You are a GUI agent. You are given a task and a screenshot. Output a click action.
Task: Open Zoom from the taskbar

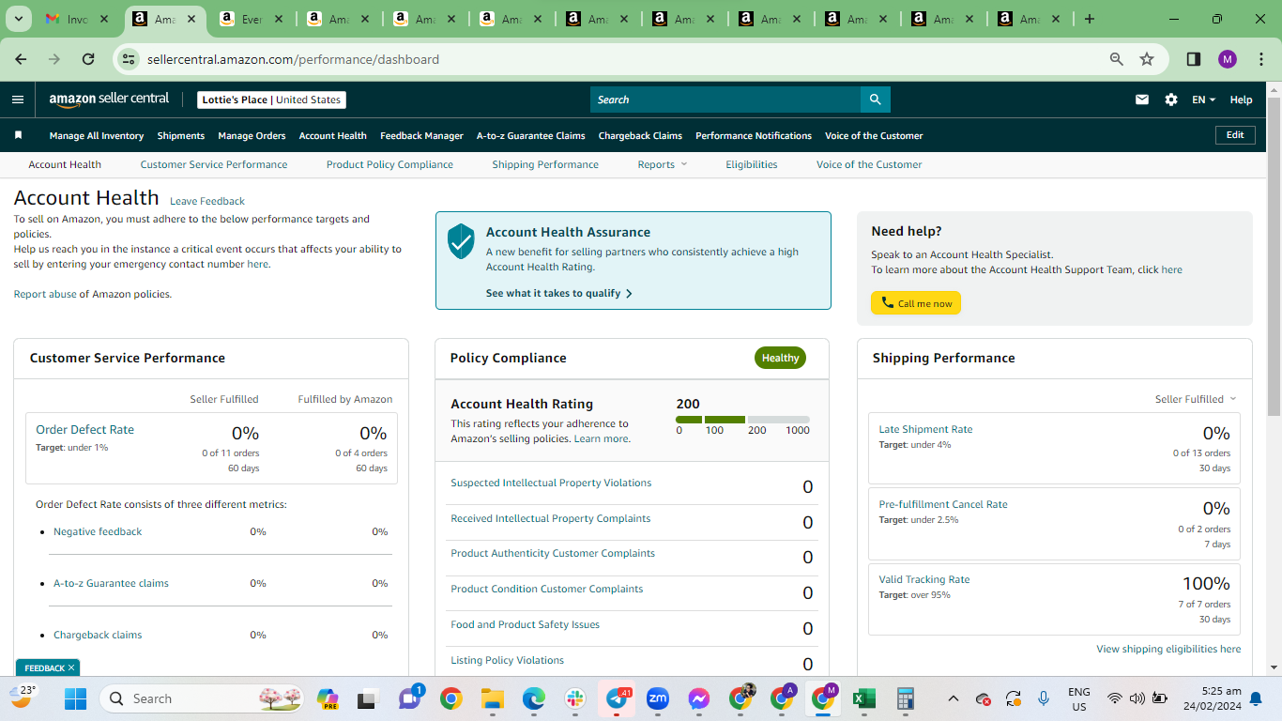(x=658, y=698)
